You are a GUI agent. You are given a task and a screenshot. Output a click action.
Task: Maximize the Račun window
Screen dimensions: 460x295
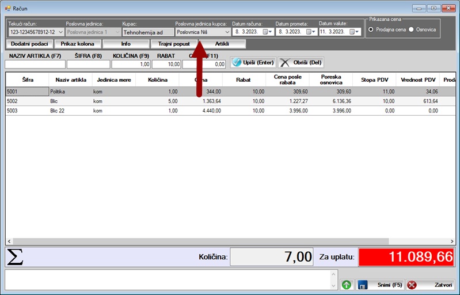(434, 8)
